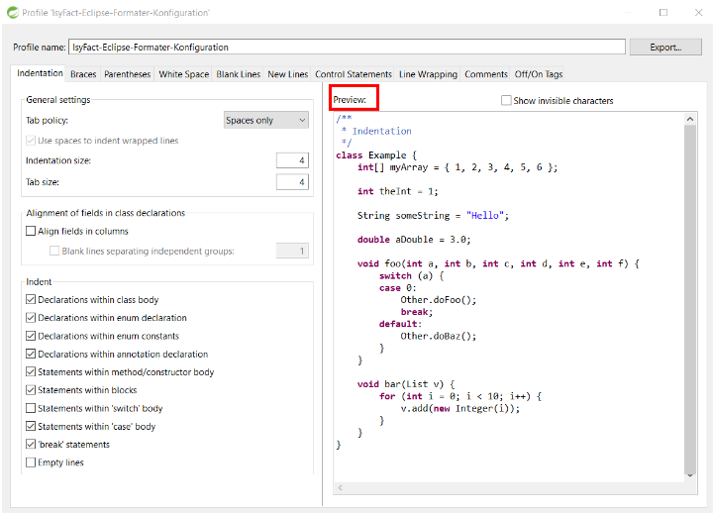
Task: Enable Statements within 'switch' body
Action: 31,408
